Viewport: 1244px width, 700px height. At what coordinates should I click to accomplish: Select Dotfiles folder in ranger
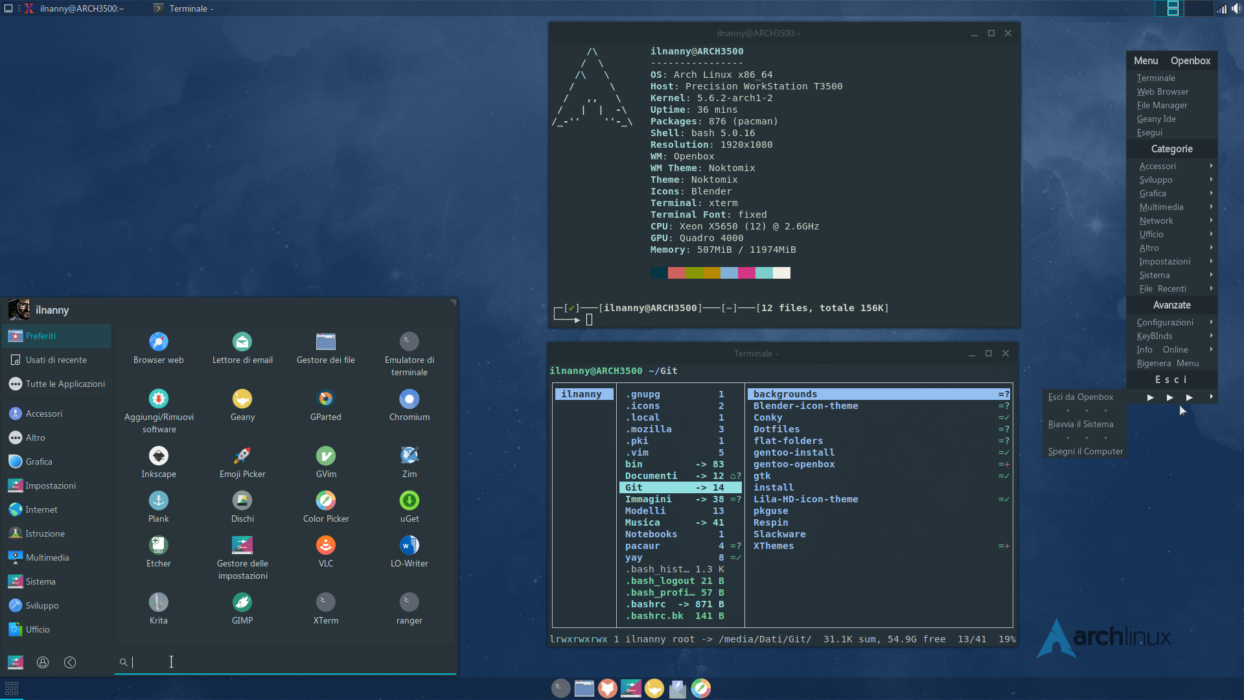tap(776, 429)
